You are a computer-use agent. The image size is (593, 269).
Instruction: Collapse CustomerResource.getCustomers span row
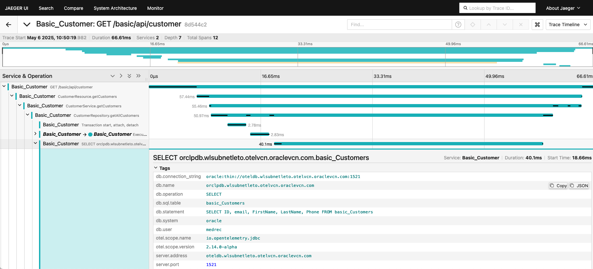click(12, 96)
